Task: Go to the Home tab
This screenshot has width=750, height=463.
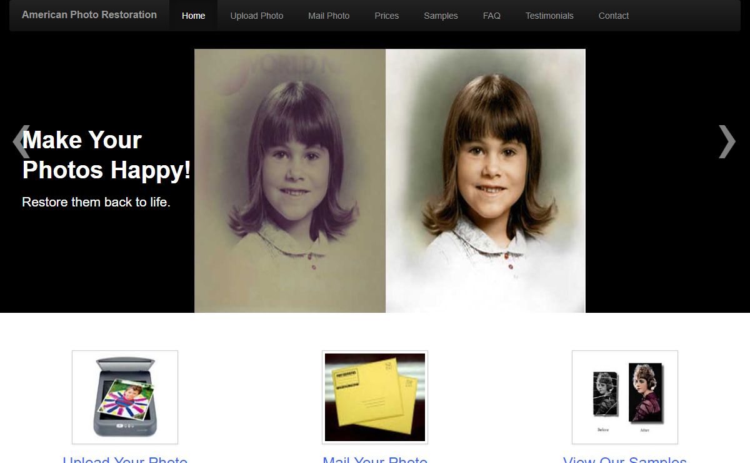Action: tap(193, 16)
